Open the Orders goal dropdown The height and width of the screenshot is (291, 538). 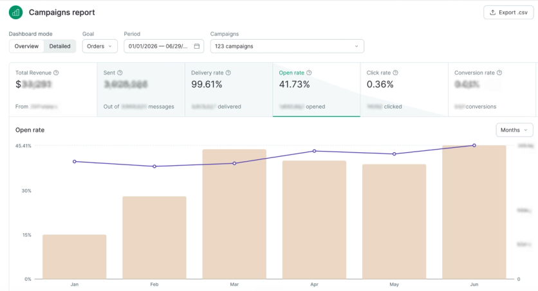100,46
